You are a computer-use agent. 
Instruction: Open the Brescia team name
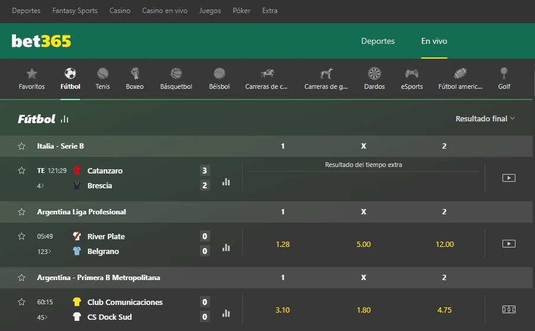(99, 186)
